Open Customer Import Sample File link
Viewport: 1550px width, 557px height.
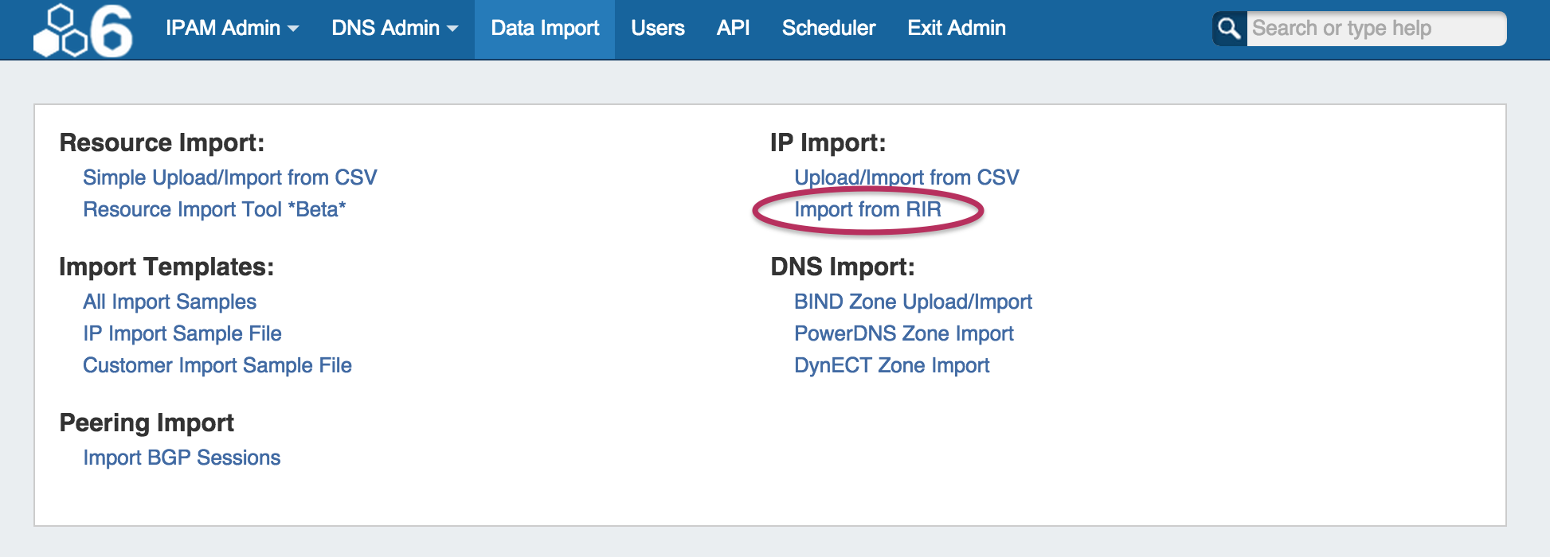click(217, 365)
